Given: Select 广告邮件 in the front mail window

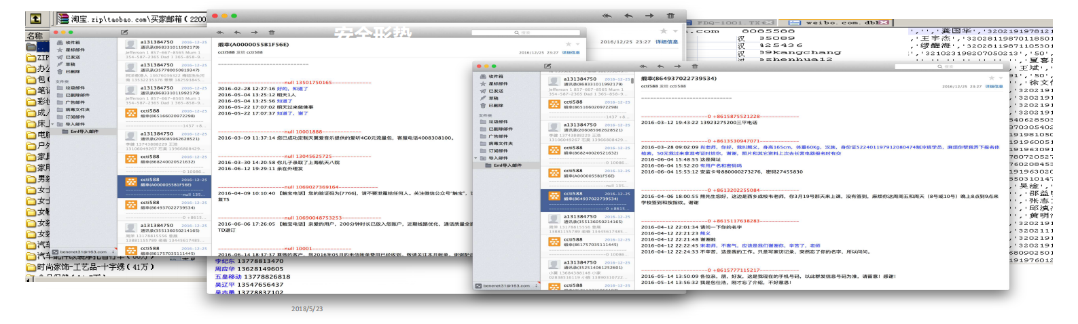Looking at the screenshot, I should pyautogui.click(x=499, y=136).
